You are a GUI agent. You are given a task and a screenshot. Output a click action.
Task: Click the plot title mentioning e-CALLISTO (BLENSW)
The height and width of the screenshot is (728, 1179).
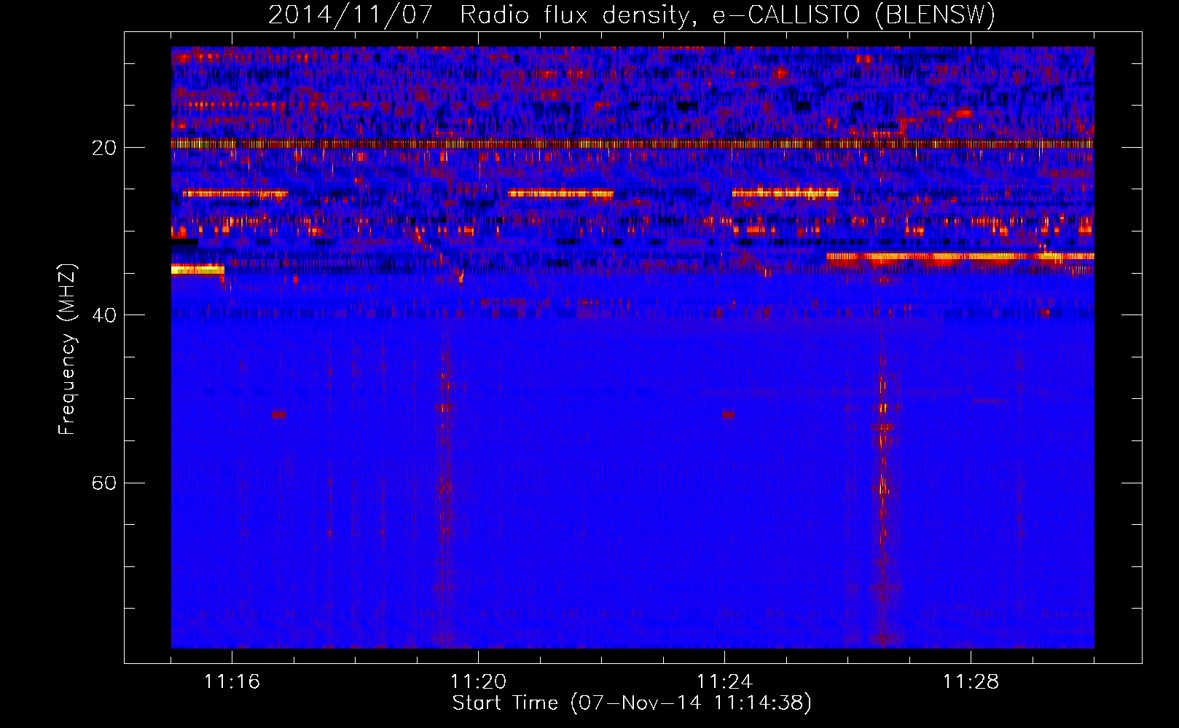(631, 15)
